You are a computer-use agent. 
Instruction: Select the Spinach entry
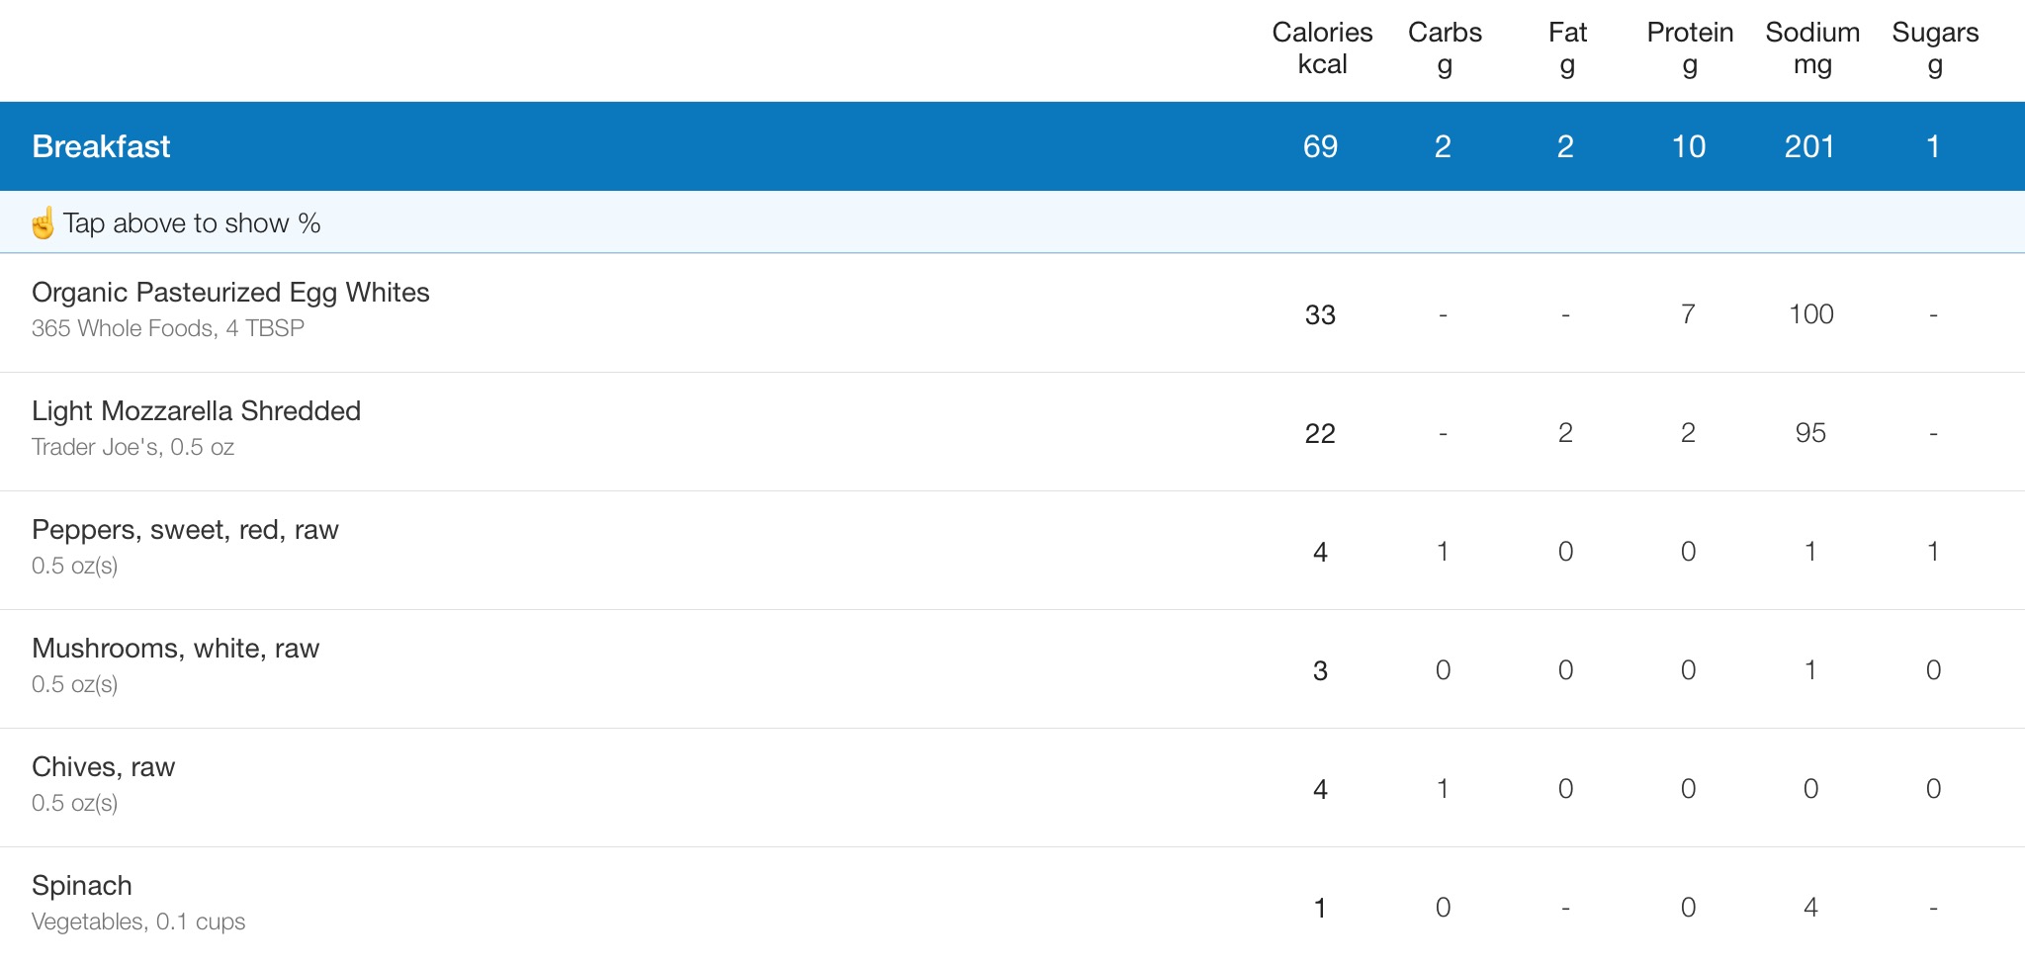1012,906
